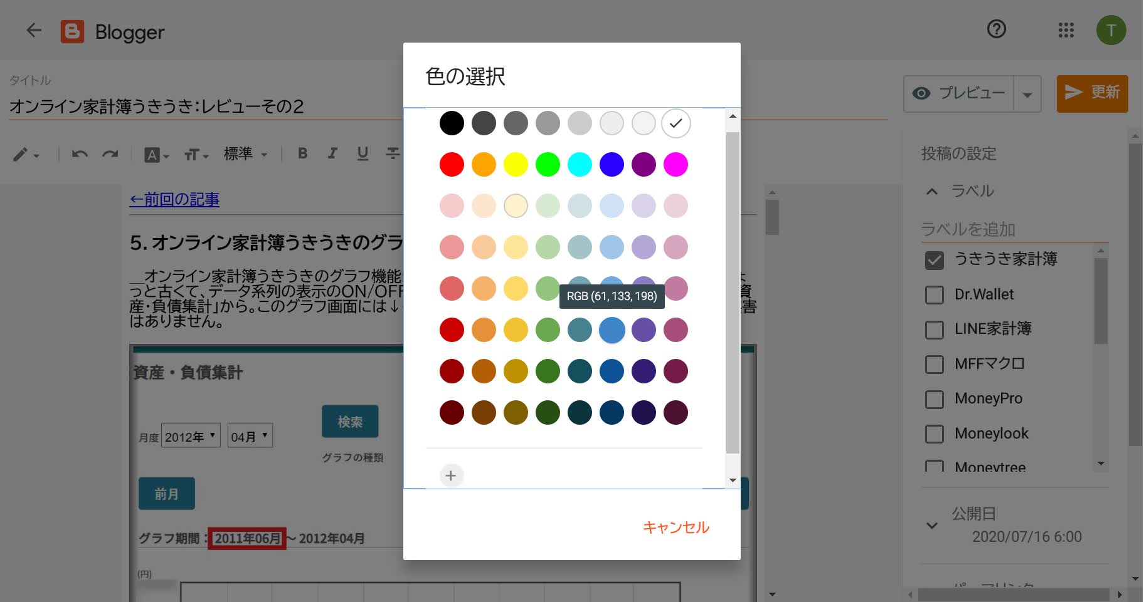Click the color dialog vertical scrollbar
This screenshot has width=1144, height=602.
pyautogui.click(x=732, y=293)
